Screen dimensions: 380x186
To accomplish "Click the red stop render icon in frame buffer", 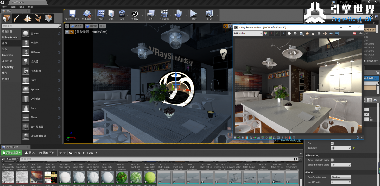I will point(355,34).
